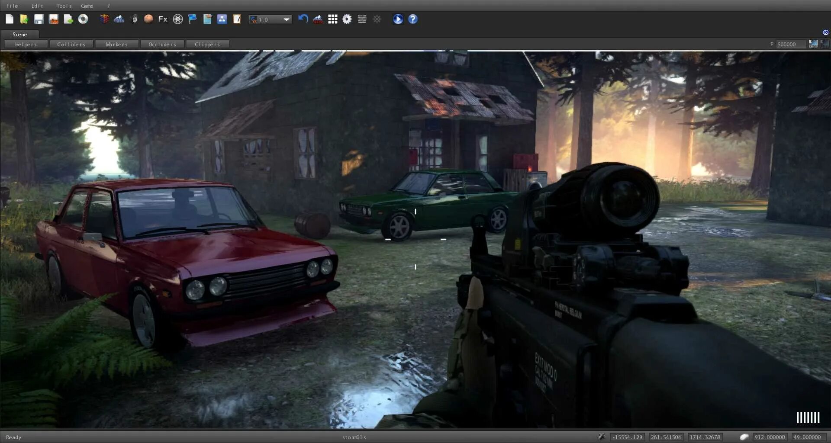831x443 pixels.
Task: Open the File menu
Action: (13, 6)
